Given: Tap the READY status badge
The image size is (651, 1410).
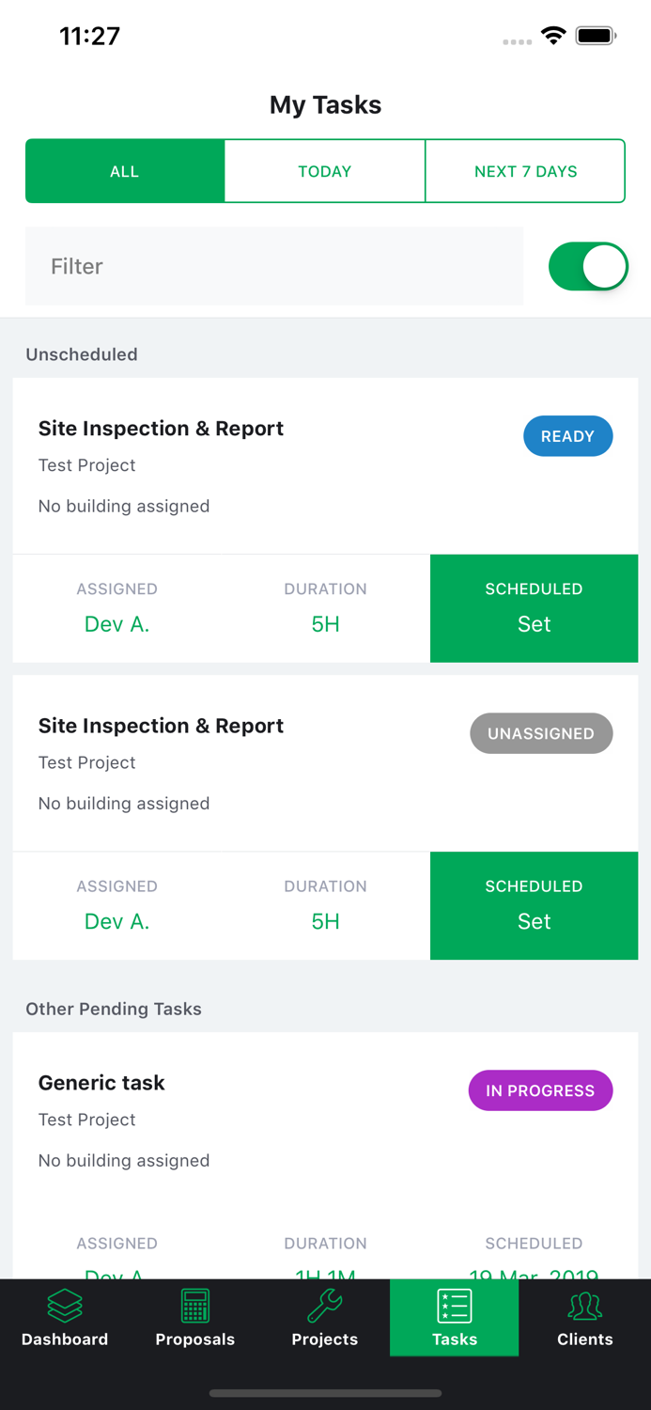Looking at the screenshot, I should pyautogui.click(x=567, y=435).
